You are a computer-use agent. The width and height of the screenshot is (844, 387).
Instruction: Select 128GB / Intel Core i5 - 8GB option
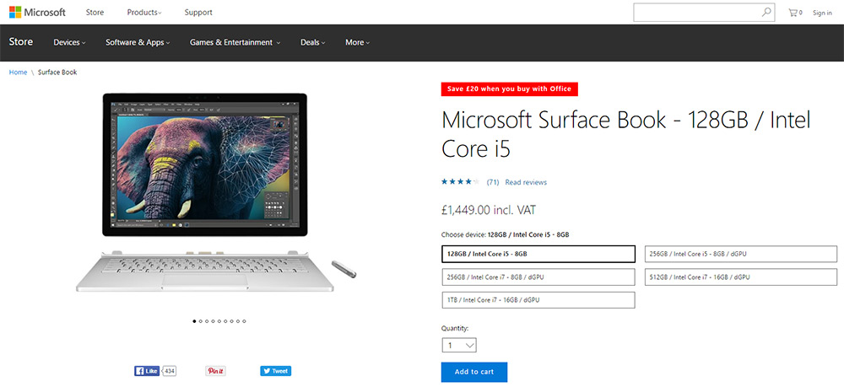click(538, 254)
